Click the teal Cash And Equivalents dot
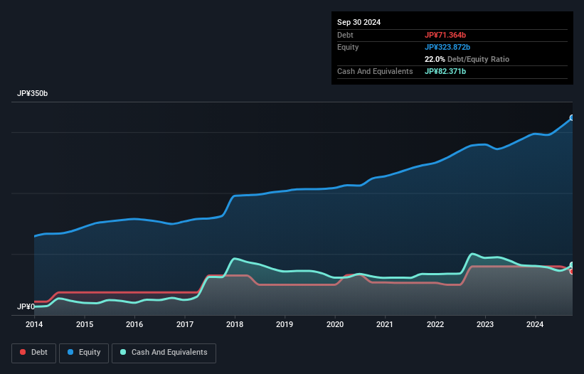Viewport: 584px width, 374px height. (123, 352)
